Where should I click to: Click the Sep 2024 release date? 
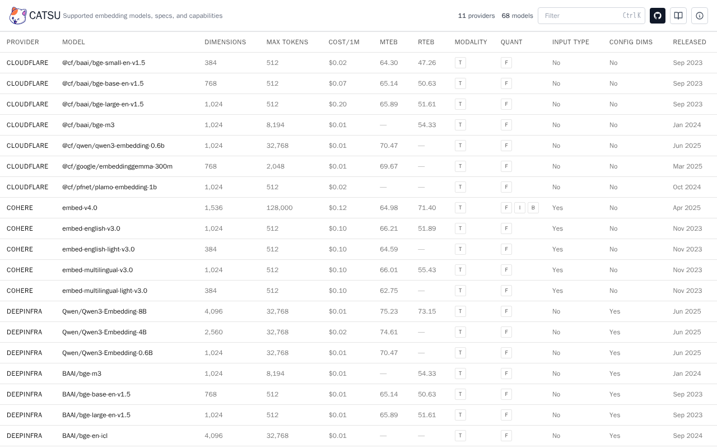click(687, 436)
